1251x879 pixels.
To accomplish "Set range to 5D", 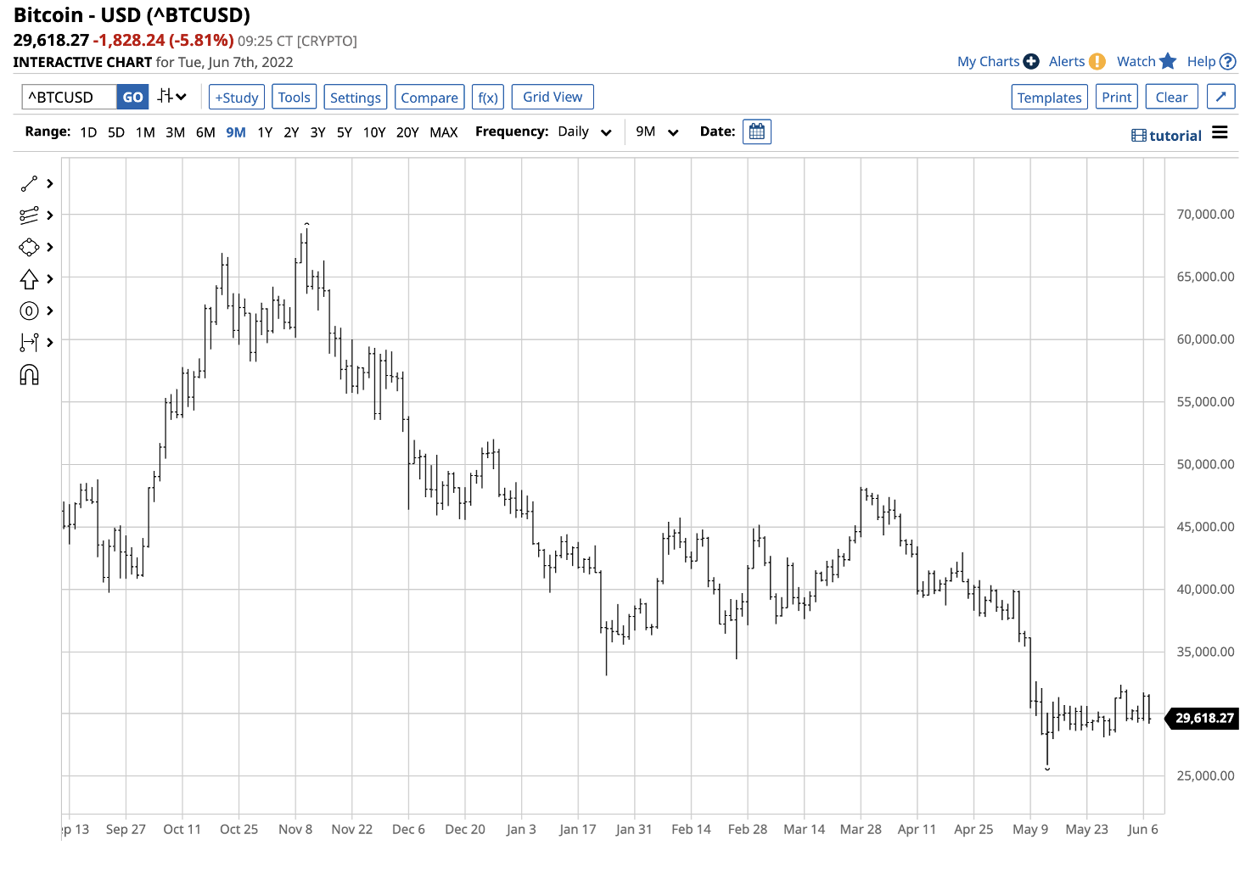I will (116, 132).
